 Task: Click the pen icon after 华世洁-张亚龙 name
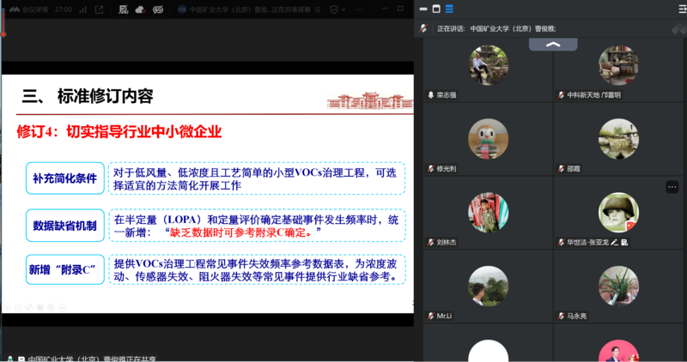coord(615,242)
